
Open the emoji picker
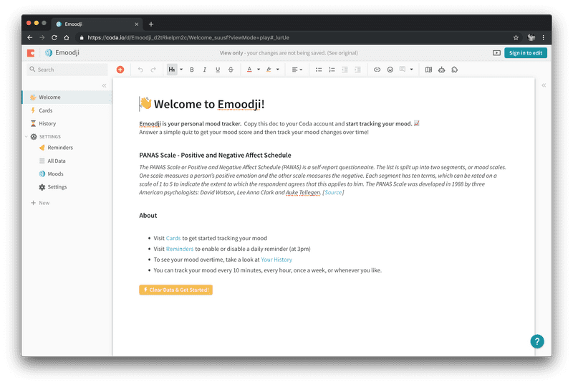[390, 70]
